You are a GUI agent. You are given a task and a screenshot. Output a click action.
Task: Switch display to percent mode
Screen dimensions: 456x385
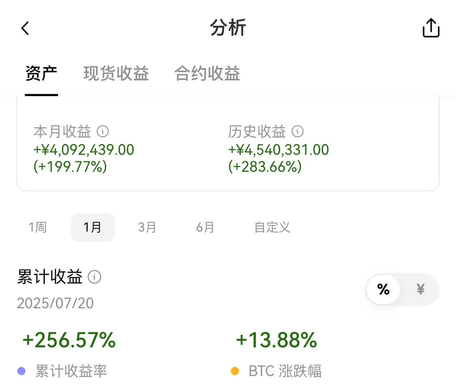coord(383,290)
